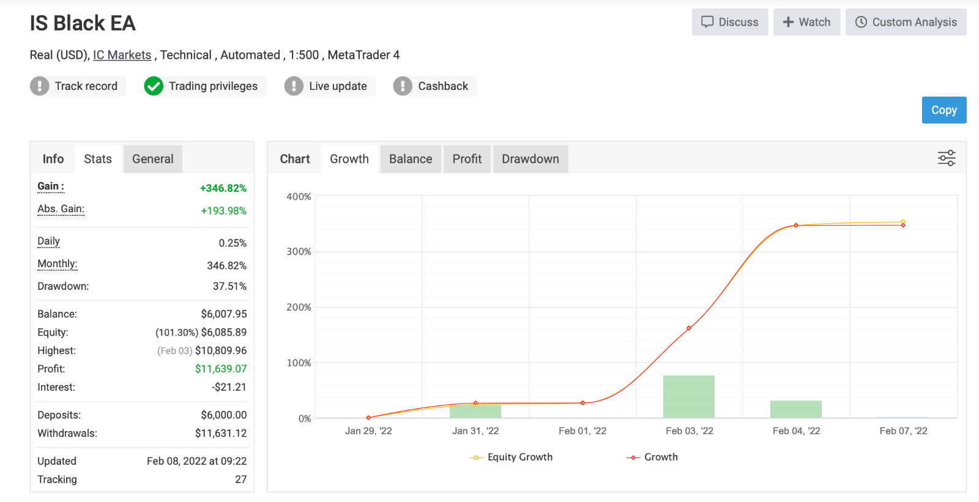Toggle Equity Growth series in legend
979x502 pixels.
tap(511, 457)
